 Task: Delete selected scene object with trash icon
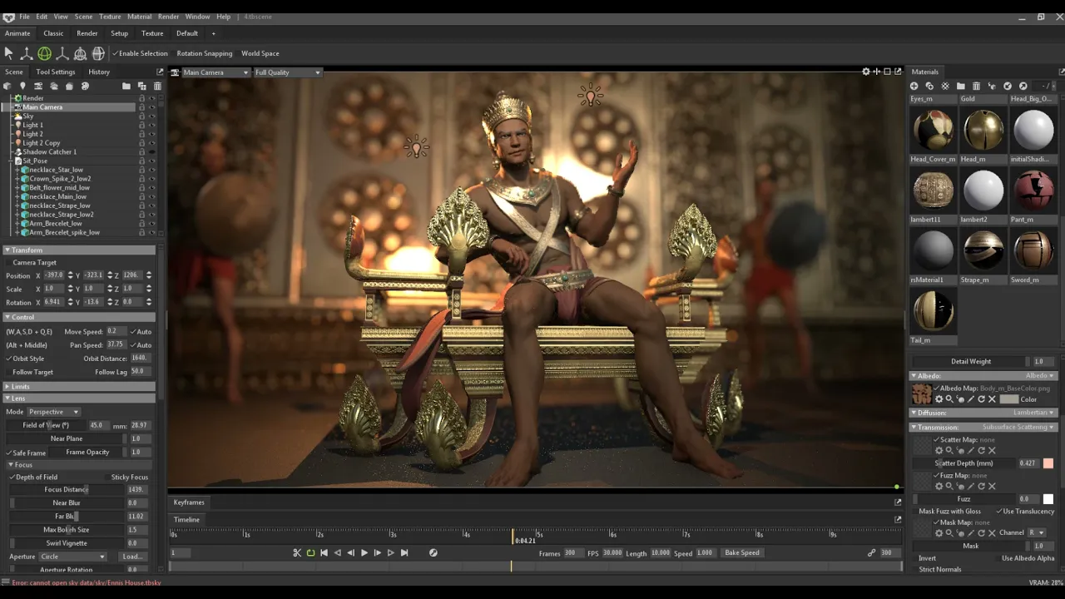(x=157, y=86)
